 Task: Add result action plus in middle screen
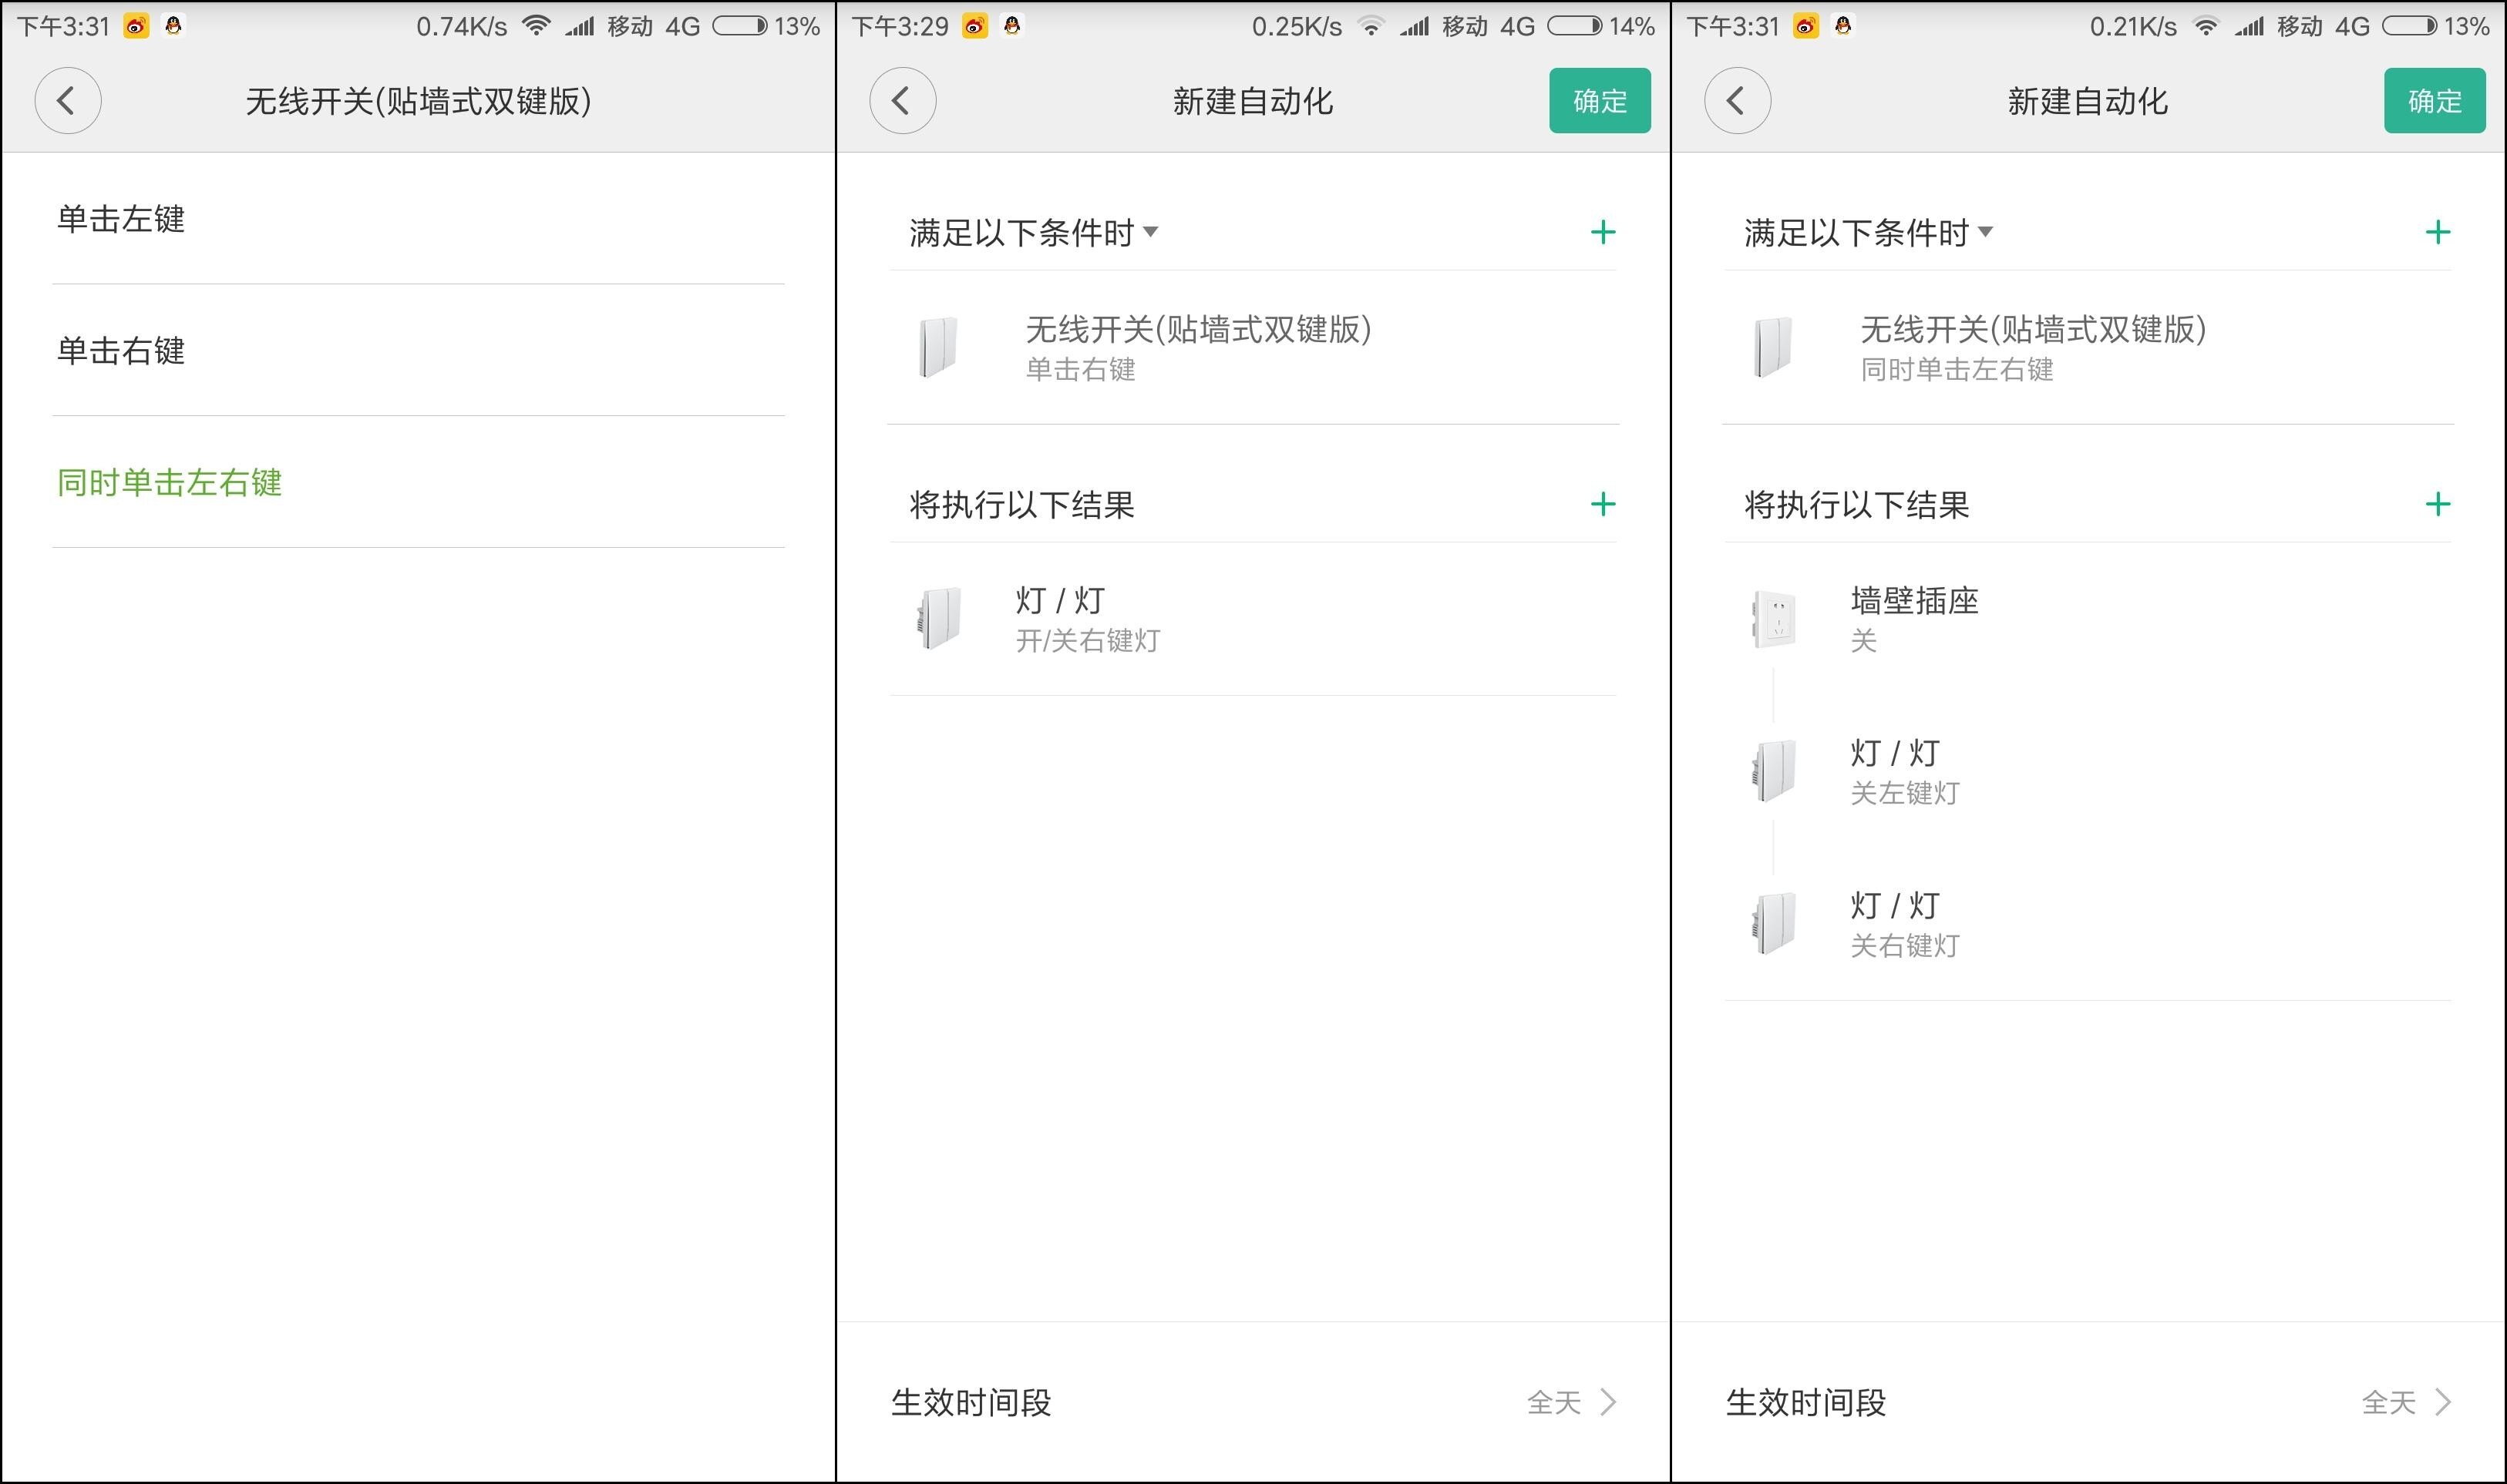click(x=1603, y=504)
